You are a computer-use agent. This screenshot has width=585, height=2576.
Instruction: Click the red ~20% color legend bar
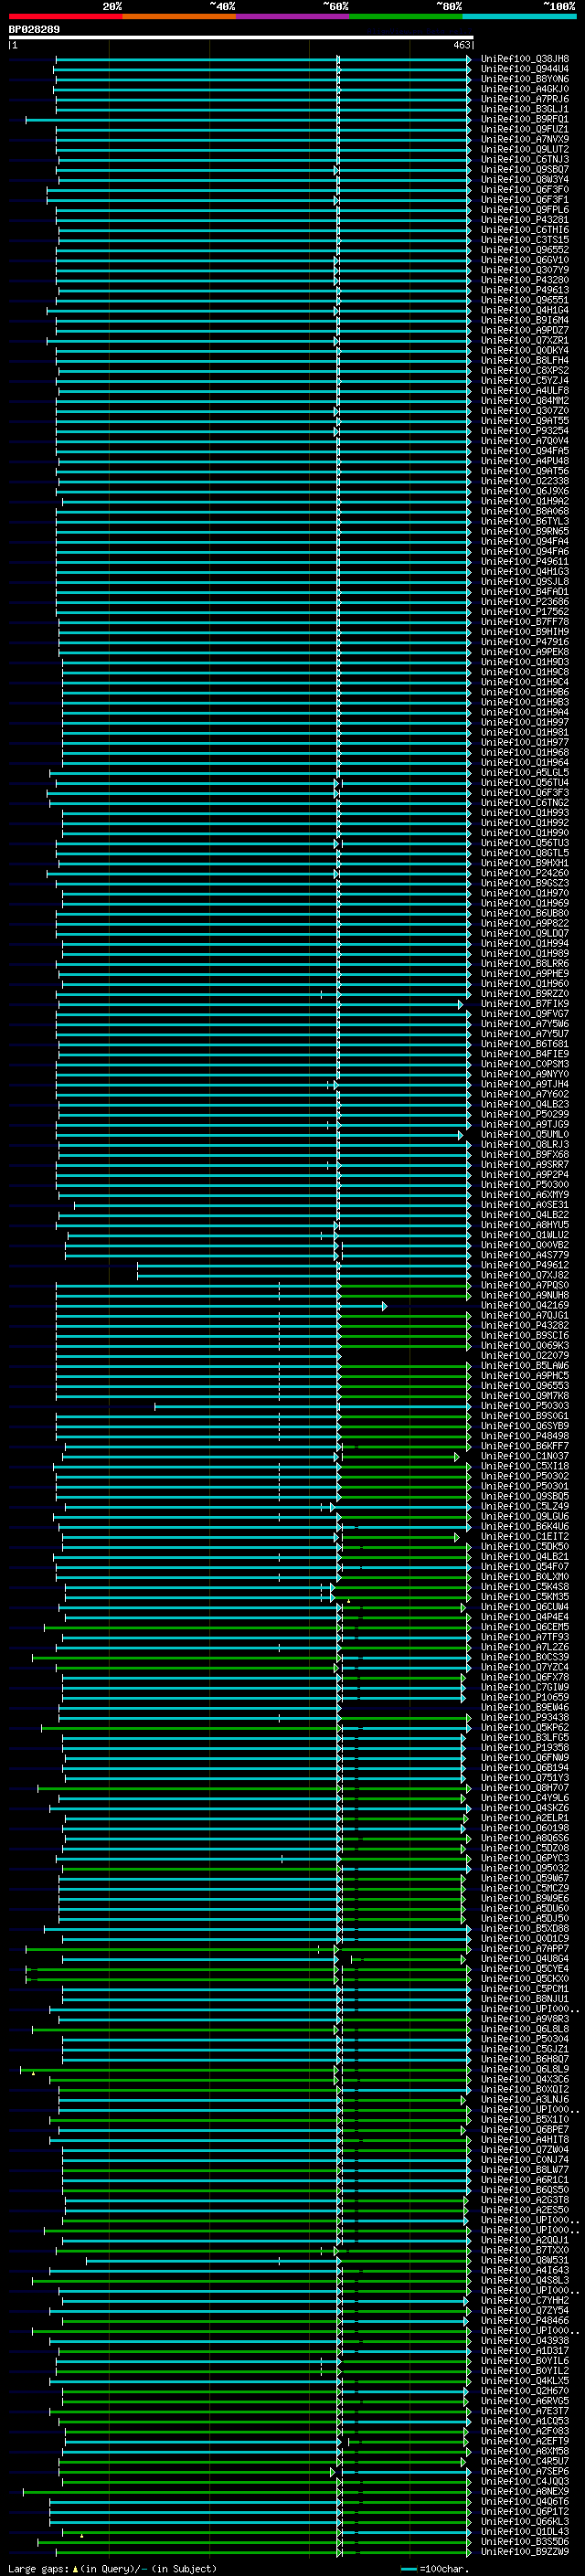(x=65, y=16)
